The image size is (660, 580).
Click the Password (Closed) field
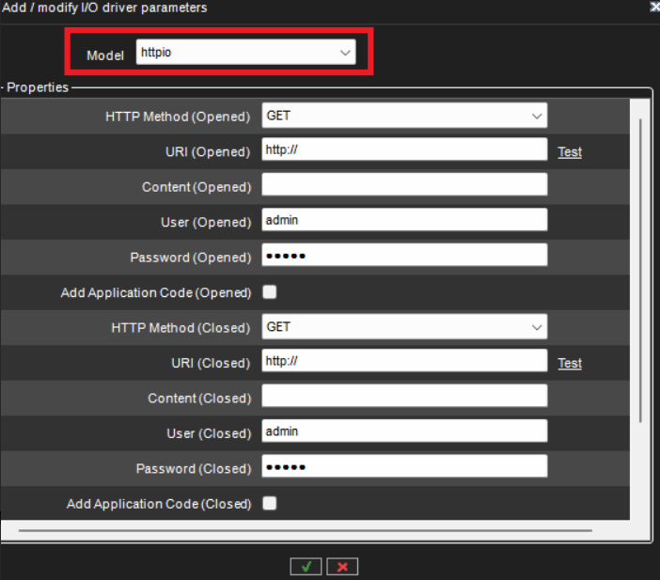(x=404, y=467)
